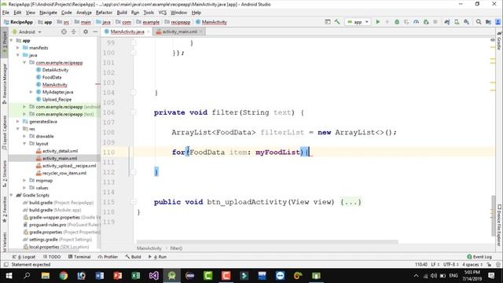Click the Search Everywhere magnifier icon

click(x=479, y=22)
